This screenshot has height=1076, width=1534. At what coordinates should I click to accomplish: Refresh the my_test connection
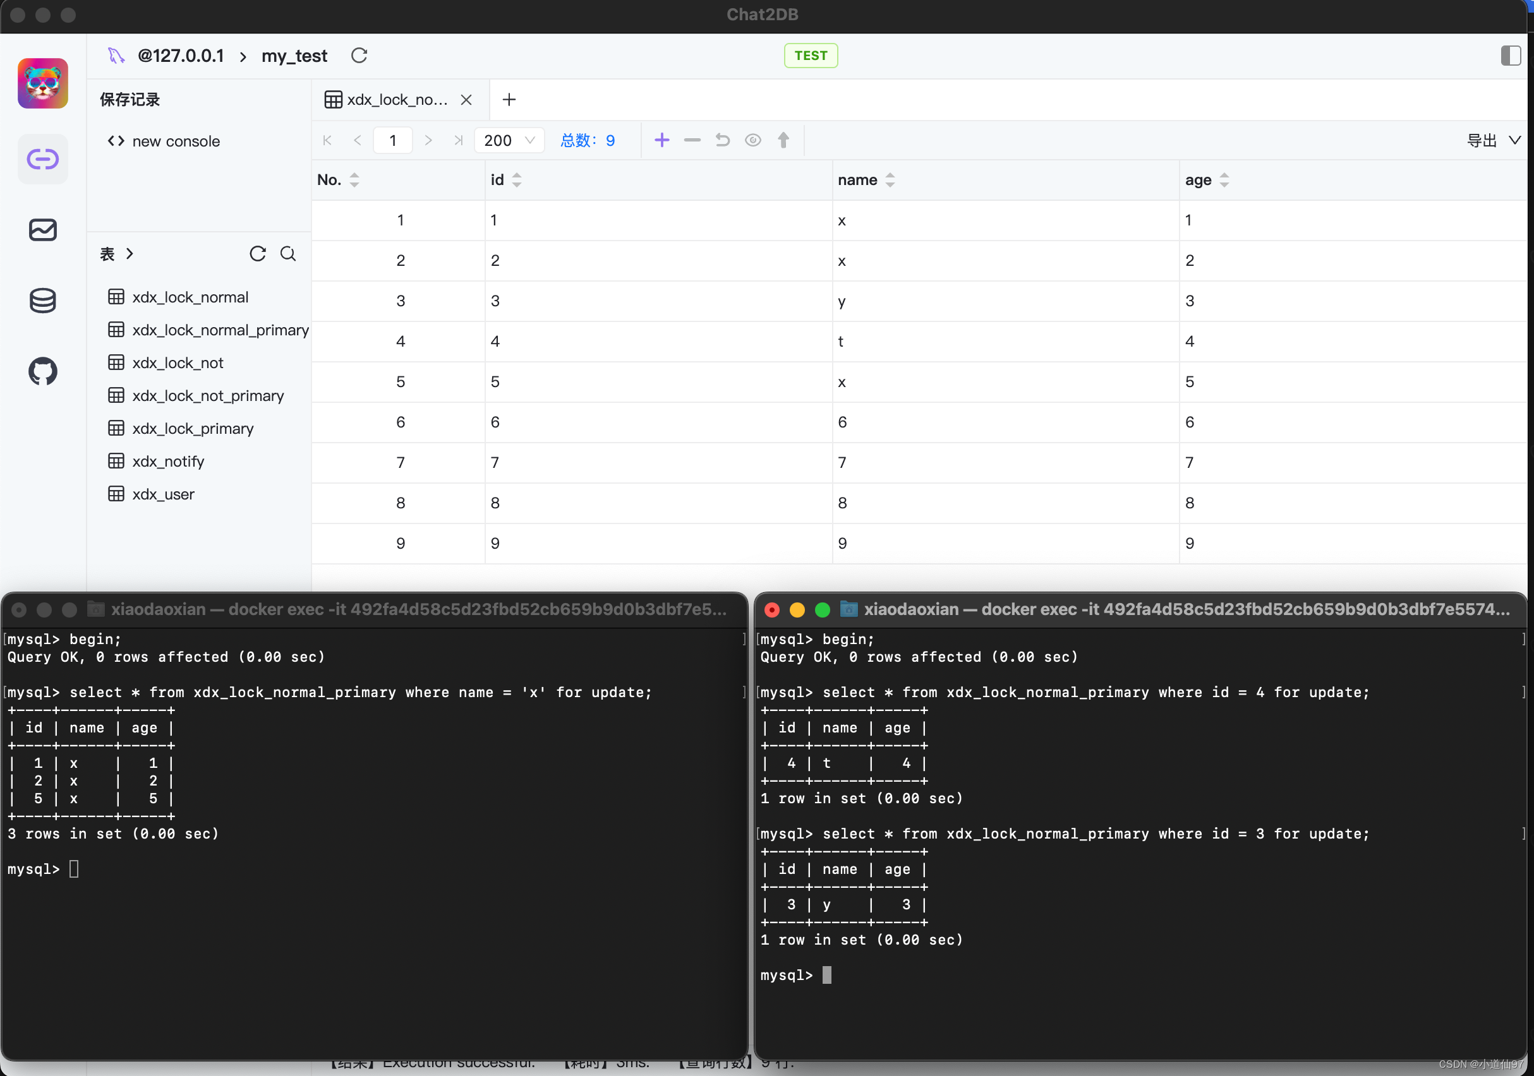pyautogui.click(x=359, y=56)
